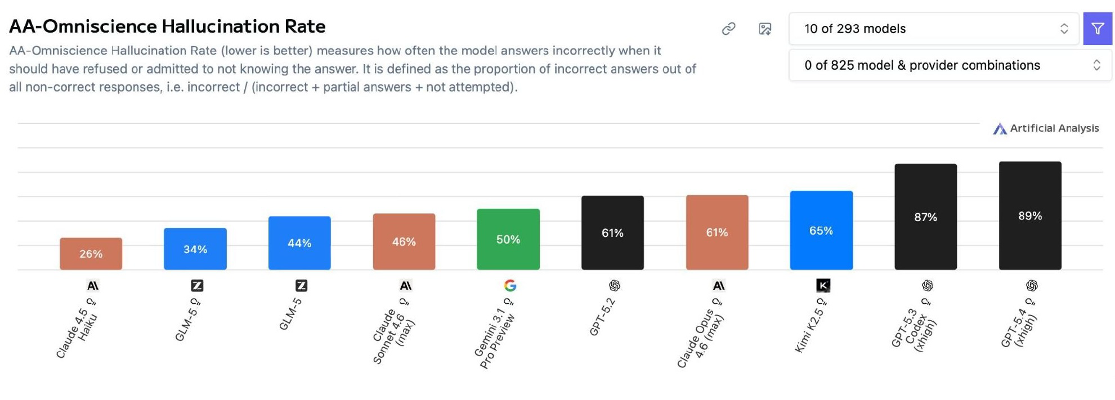Click the blue 65% Kimi K2.5 bar
Image resolution: width=1115 pixels, height=400 pixels.
pyautogui.click(x=821, y=231)
